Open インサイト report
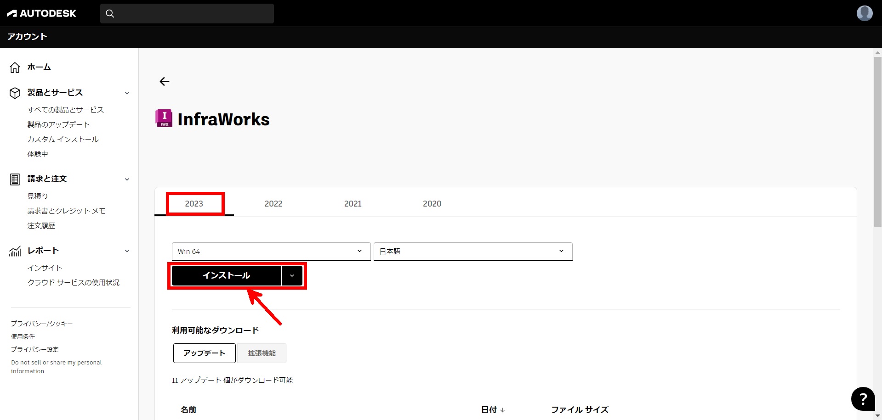Image resolution: width=882 pixels, height=420 pixels. [x=45, y=268]
